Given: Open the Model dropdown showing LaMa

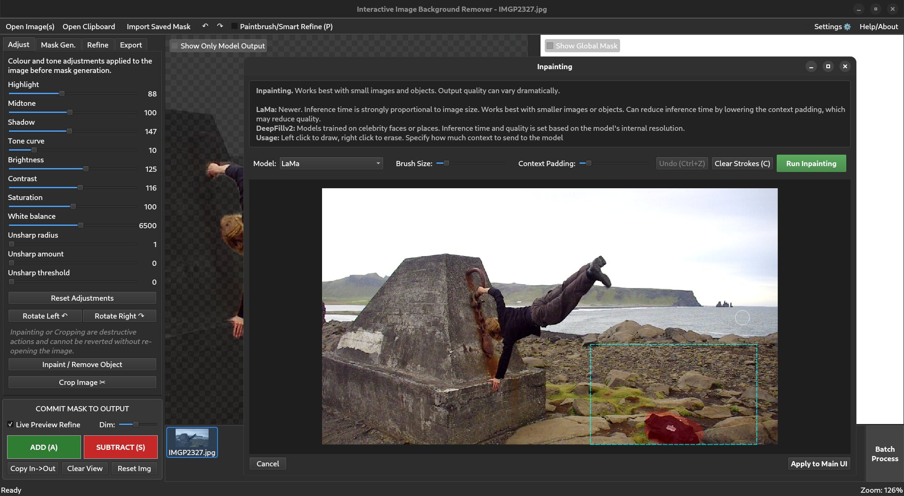Looking at the screenshot, I should (x=331, y=163).
